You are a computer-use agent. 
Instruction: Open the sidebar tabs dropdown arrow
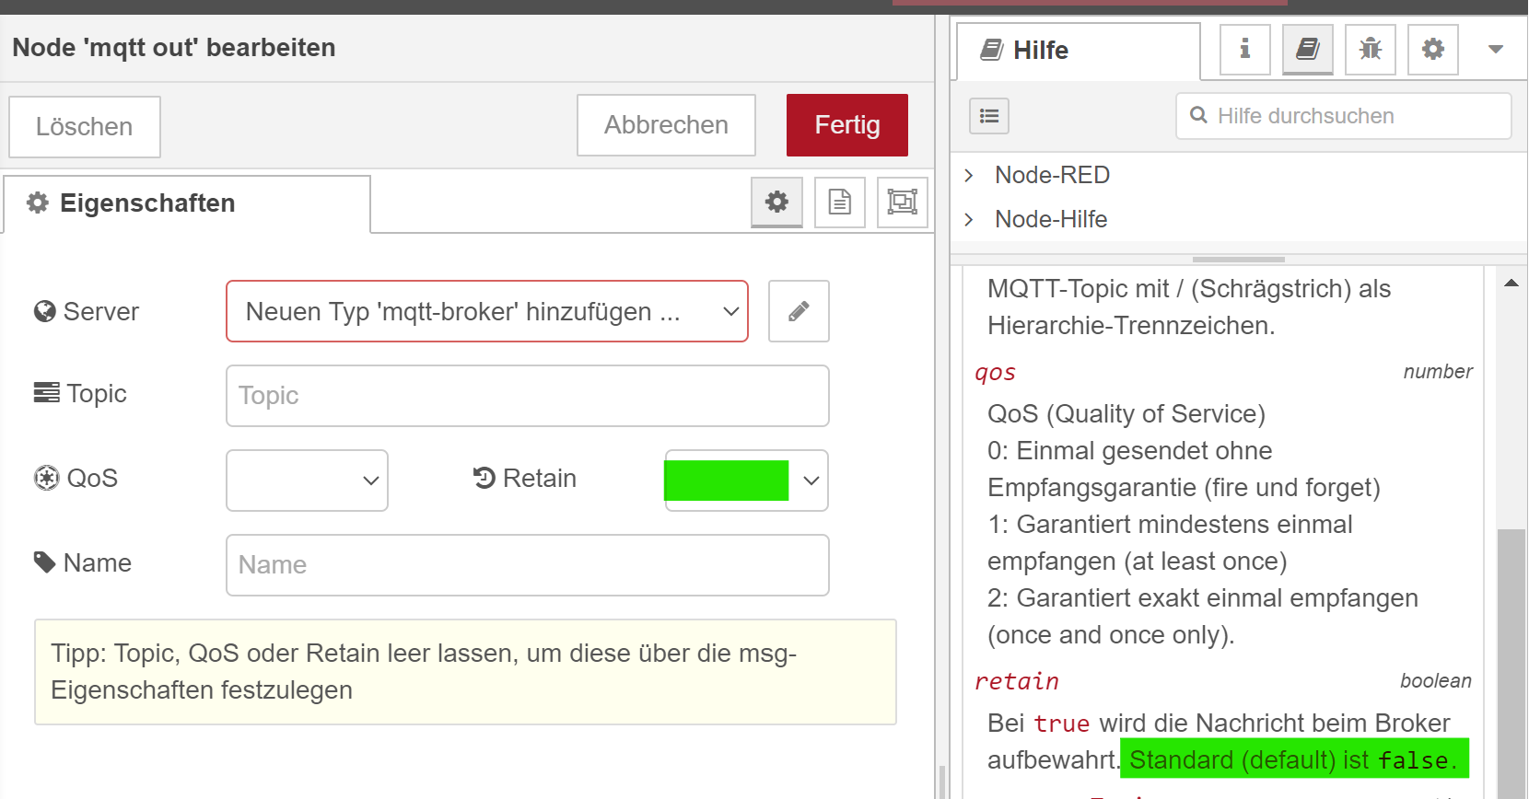[1495, 49]
